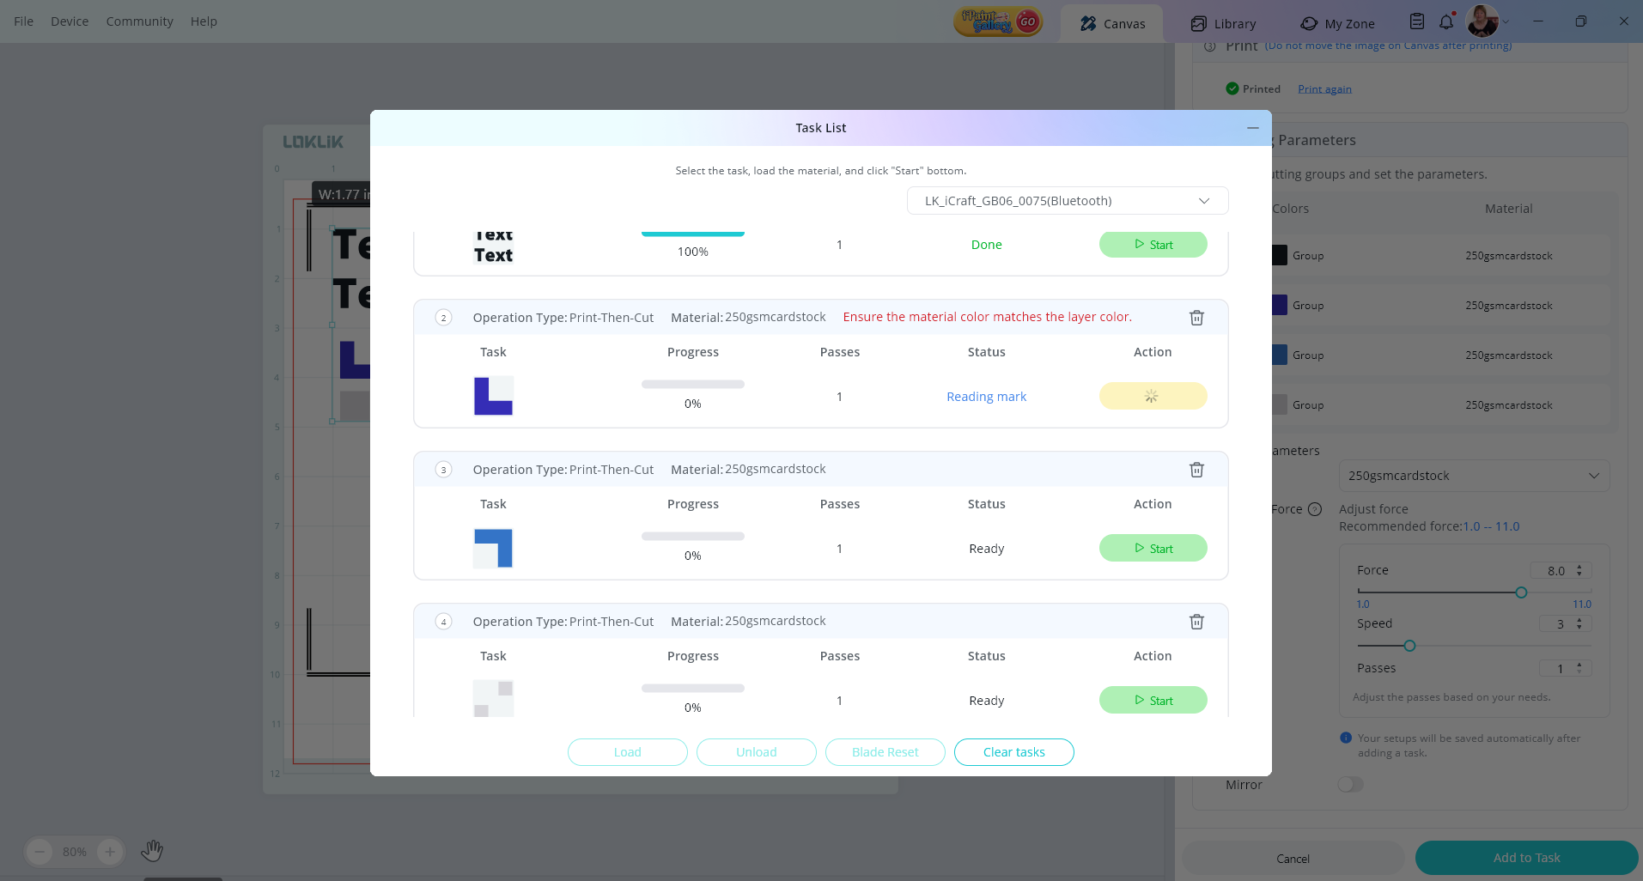
Task: Click the zoom out minus icon
Action: pyautogui.click(x=40, y=852)
